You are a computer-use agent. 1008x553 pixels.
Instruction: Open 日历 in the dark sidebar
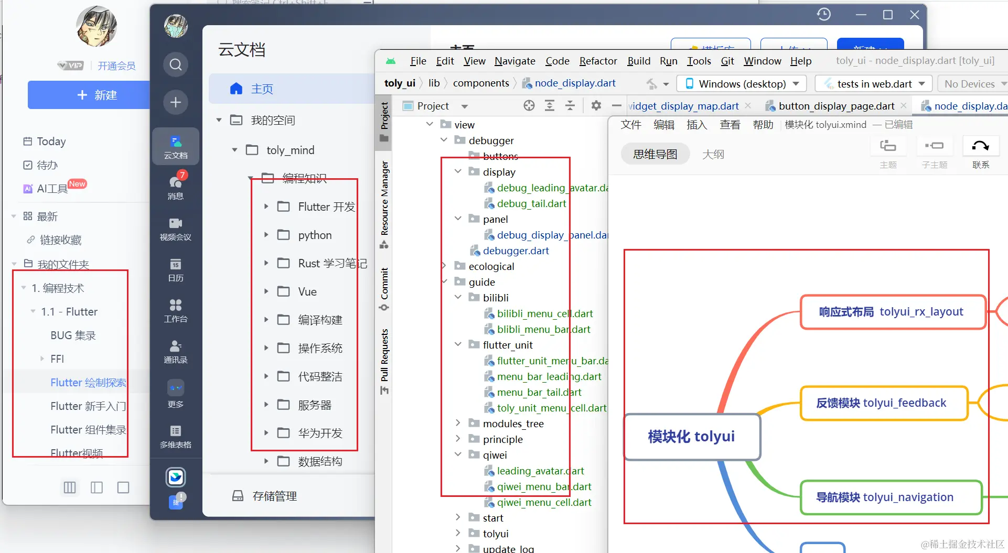click(176, 270)
